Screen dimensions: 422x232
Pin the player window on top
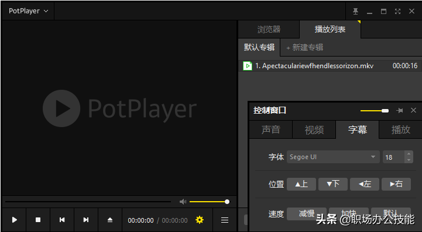(355, 11)
